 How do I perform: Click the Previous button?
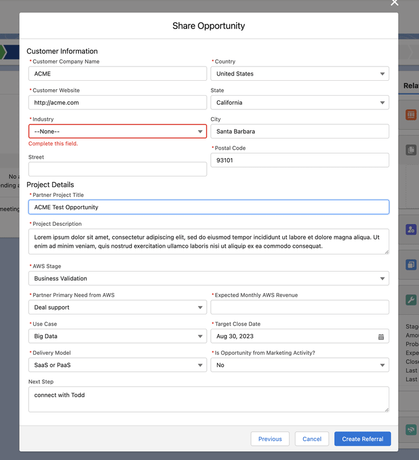270,439
